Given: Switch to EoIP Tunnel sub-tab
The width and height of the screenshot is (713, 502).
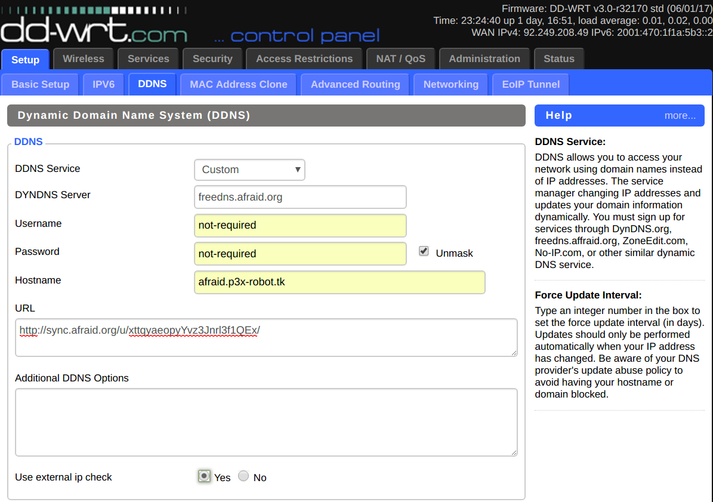Looking at the screenshot, I should 530,85.
